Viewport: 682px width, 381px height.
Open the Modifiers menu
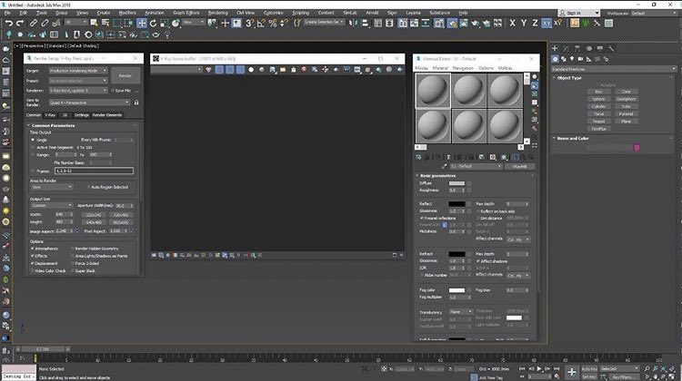pyautogui.click(x=127, y=13)
